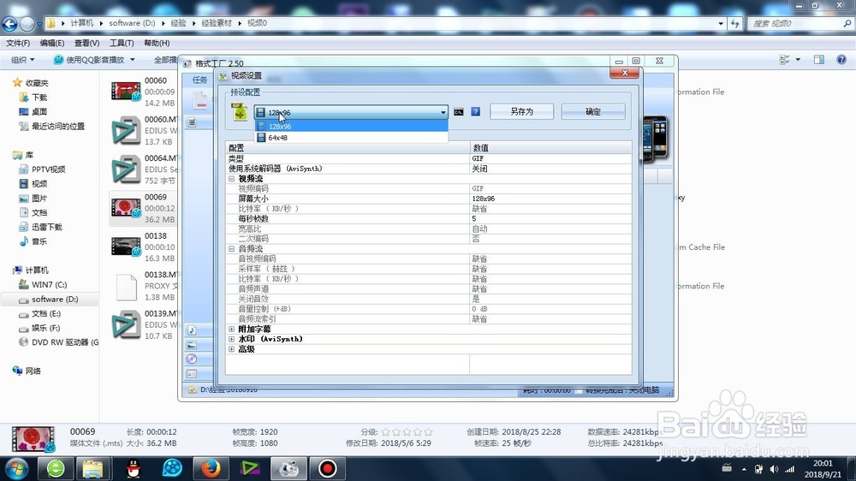
Task: Open the 组织 dropdown in Explorer toolbar
Action: coord(23,60)
